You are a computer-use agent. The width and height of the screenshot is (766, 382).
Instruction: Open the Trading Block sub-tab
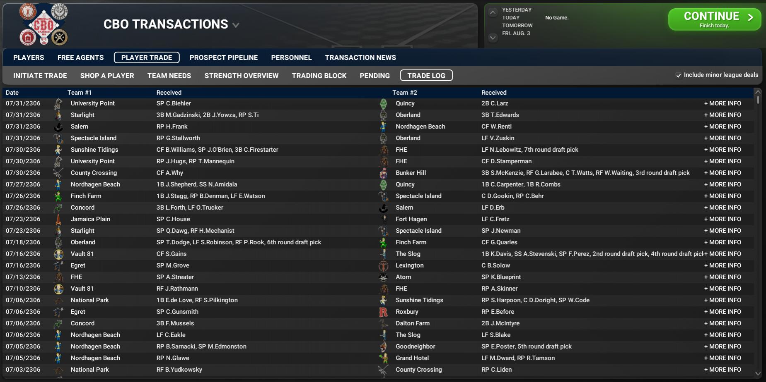click(x=319, y=76)
